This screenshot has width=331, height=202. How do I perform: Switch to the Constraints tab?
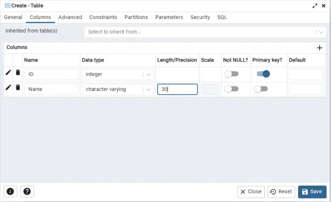tap(103, 17)
